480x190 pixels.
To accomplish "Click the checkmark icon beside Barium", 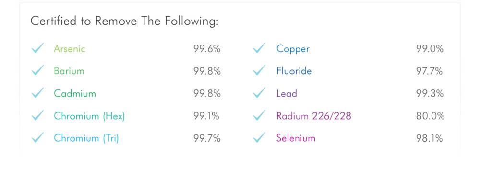I will [37, 70].
